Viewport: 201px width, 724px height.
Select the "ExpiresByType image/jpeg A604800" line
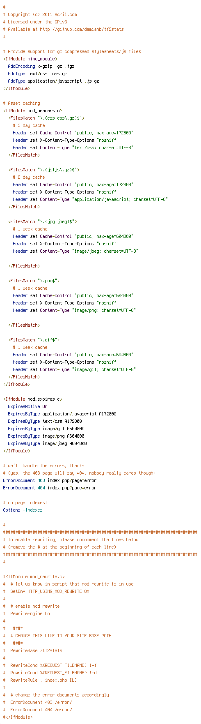47,443
